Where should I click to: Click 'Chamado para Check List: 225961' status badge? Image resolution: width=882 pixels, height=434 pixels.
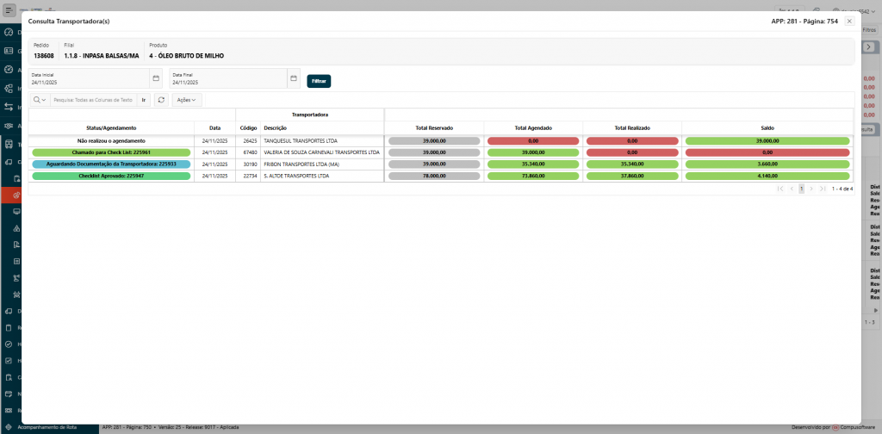111,152
